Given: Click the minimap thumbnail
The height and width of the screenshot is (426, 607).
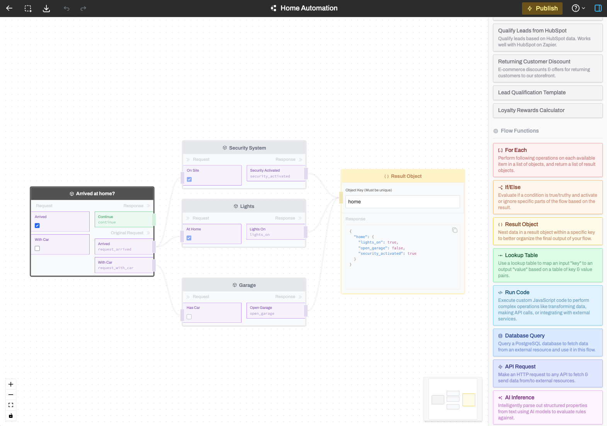Looking at the screenshot, I should pos(453,399).
